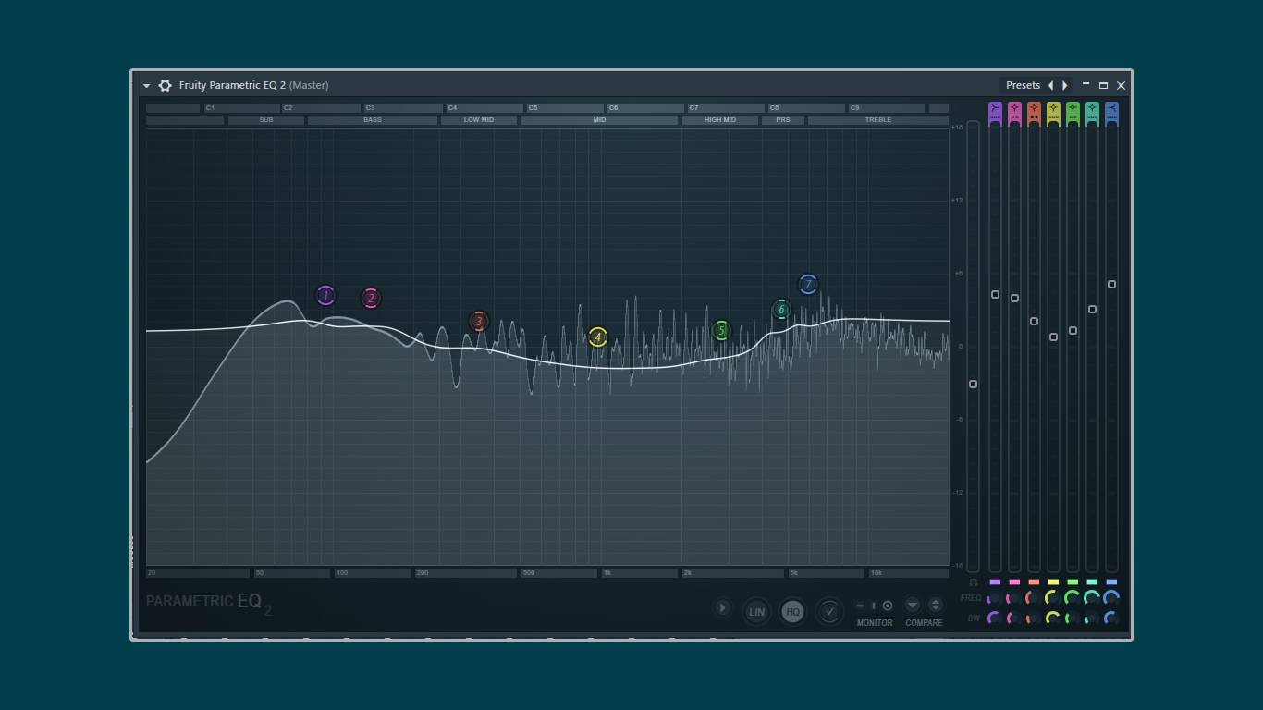The image size is (1263, 710).
Task: Click the green band 5 gain slider handle
Action: click(1073, 331)
